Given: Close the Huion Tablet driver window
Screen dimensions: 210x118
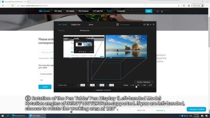Looking at the screenshot, I should [x=154, y=25].
